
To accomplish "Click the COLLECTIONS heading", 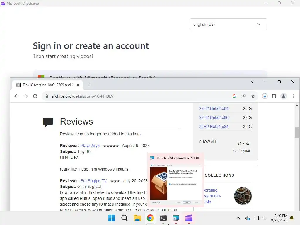I will [219, 175].
